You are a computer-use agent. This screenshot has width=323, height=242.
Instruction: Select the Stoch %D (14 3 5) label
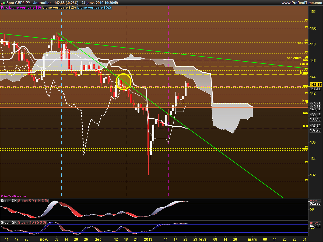tap(33, 201)
